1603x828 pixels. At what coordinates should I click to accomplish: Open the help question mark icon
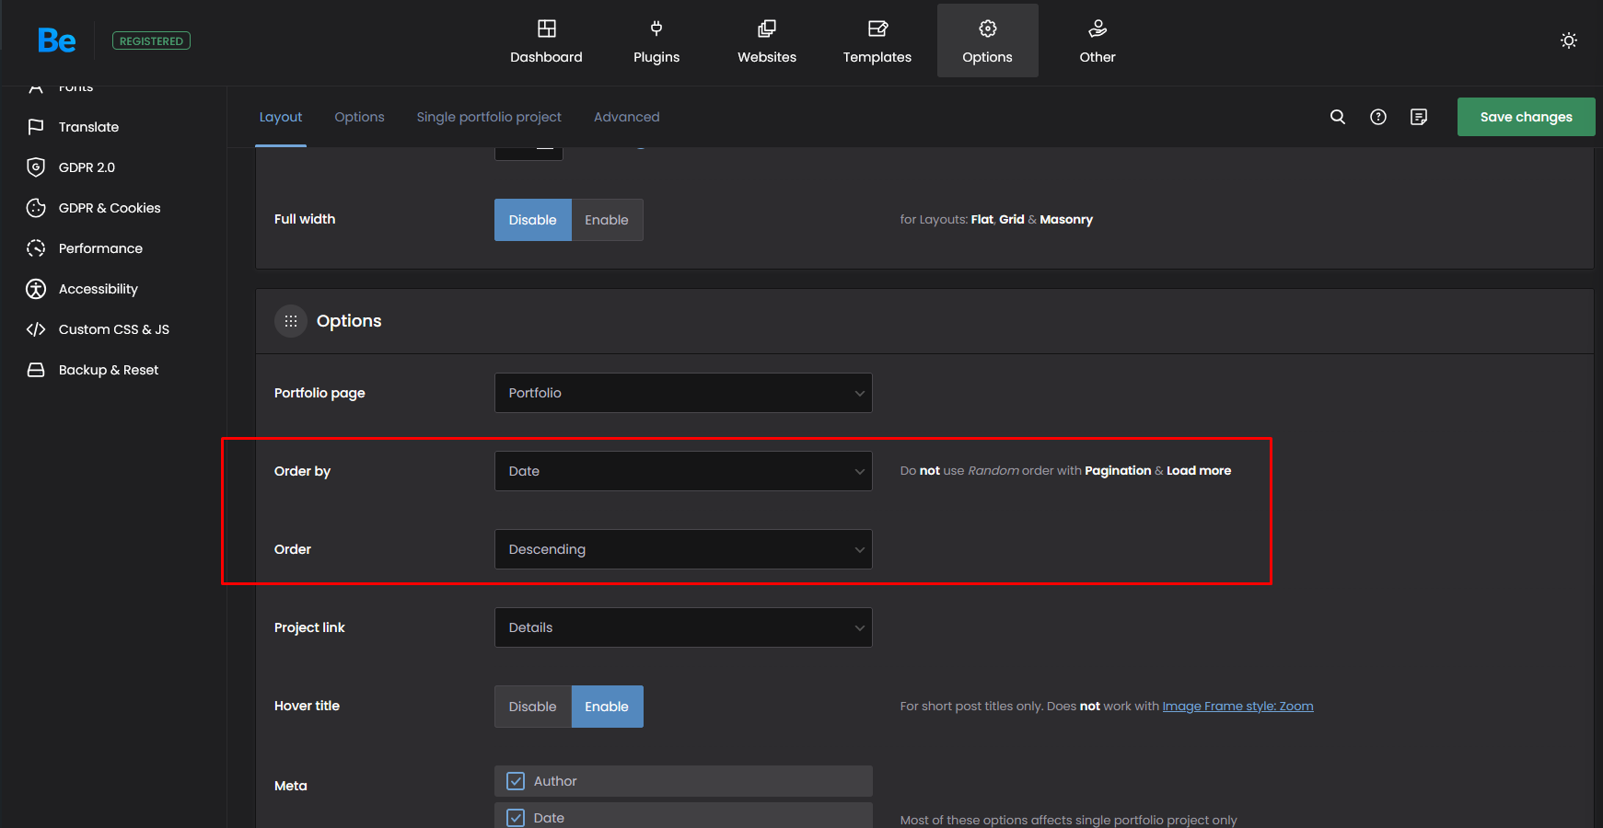(x=1377, y=117)
